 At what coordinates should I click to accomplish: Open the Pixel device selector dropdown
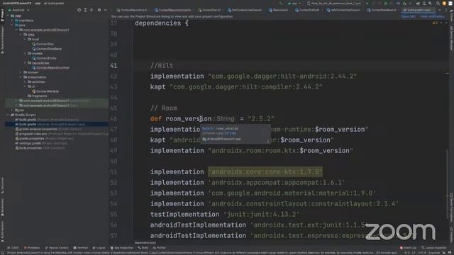point(333,4)
